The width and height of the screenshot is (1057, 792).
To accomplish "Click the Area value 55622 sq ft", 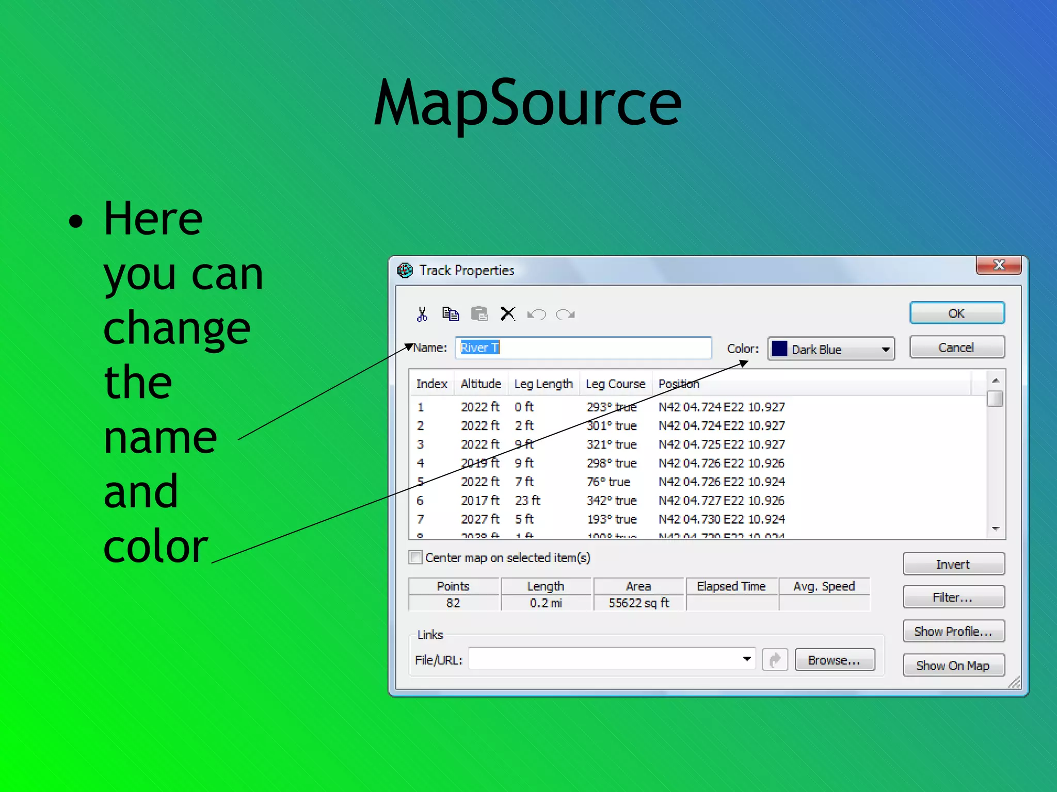I will click(639, 603).
